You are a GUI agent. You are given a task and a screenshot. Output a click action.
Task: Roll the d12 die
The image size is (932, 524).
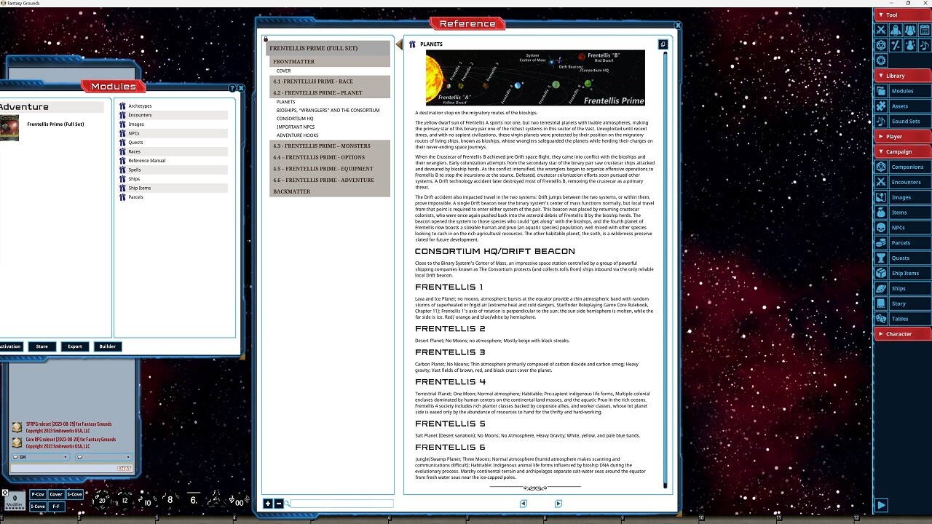click(x=125, y=500)
